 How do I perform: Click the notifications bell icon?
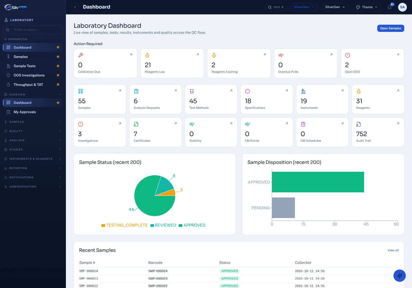click(x=390, y=7)
